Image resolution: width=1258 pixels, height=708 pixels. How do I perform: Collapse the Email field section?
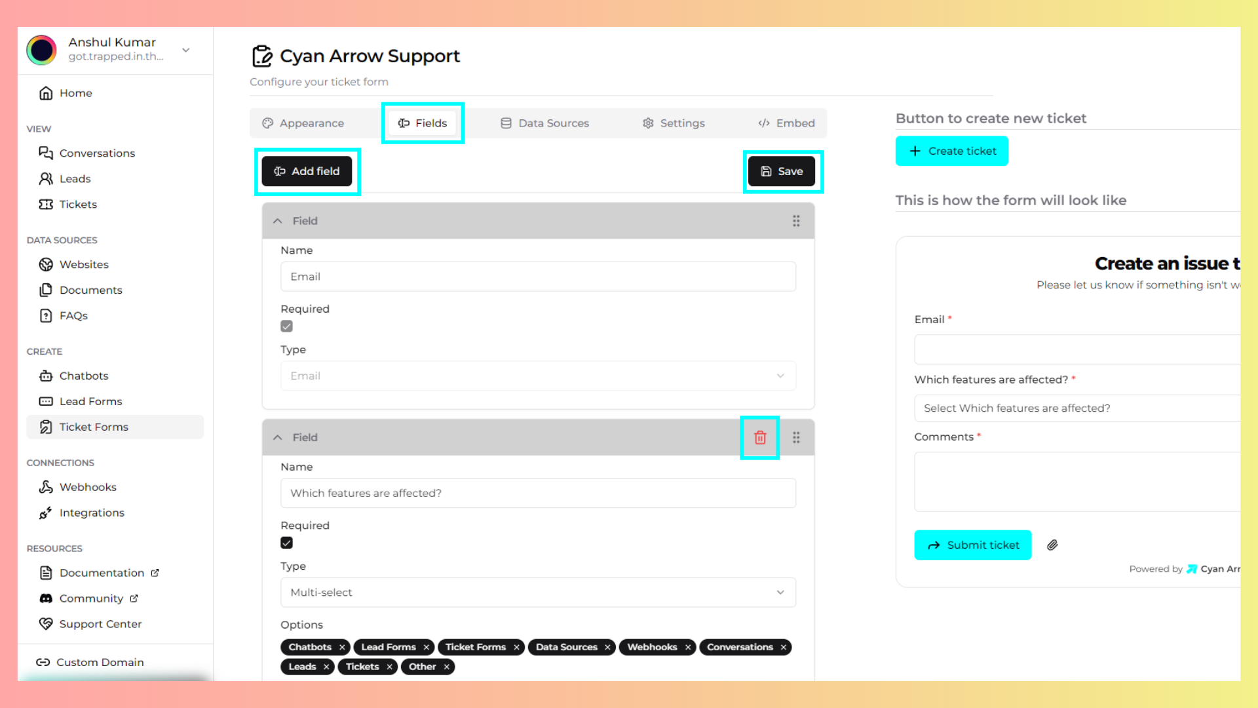tap(278, 221)
